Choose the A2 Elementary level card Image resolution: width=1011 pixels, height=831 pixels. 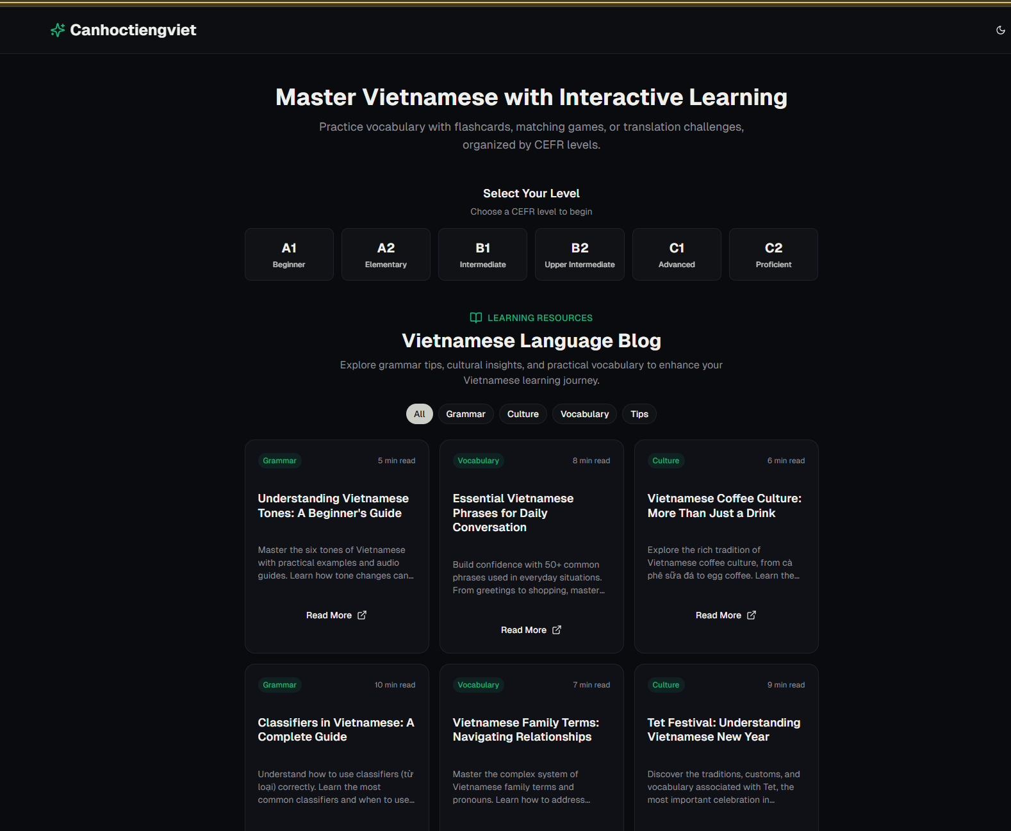(386, 254)
